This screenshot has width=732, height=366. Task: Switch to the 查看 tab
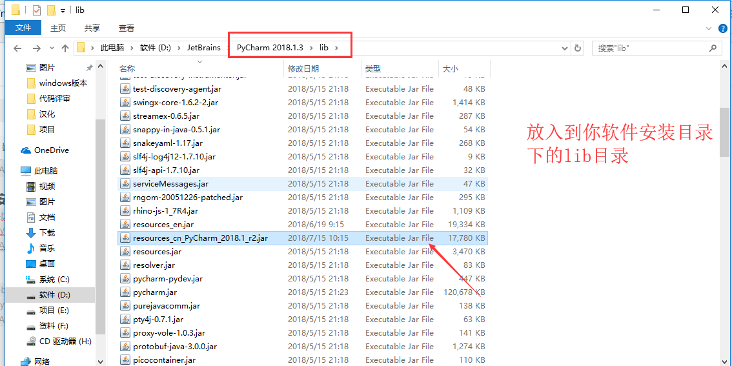[x=127, y=28]
